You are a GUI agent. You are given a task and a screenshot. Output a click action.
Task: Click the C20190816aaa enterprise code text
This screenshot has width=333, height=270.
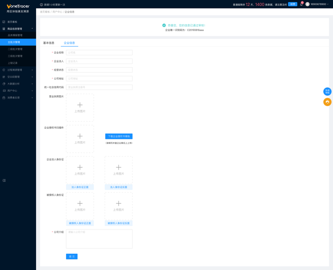(195, 30)
